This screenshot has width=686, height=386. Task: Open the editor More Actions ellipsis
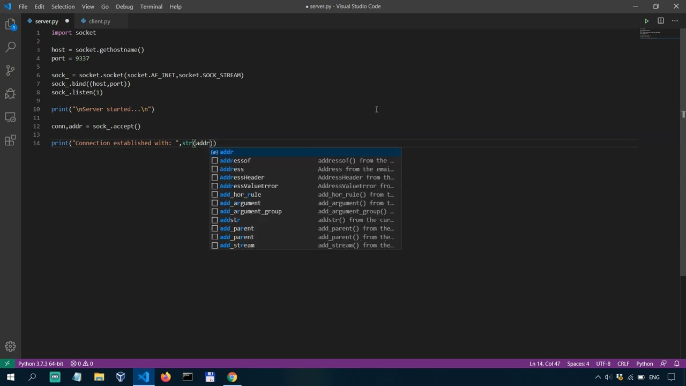coord(675,21)
